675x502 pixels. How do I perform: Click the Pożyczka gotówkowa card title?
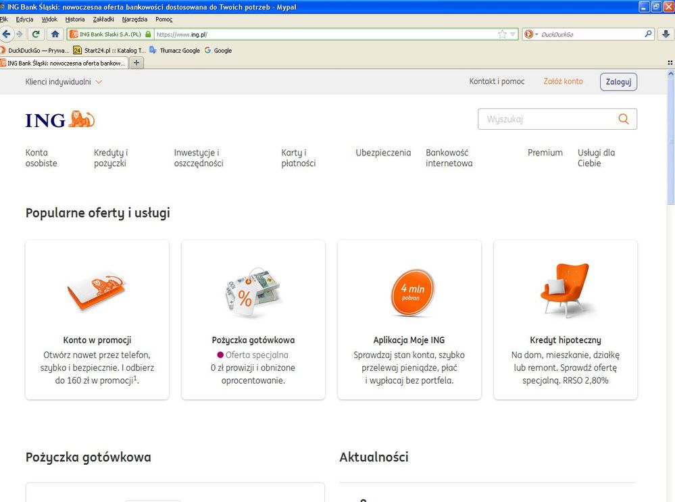pos(253,340)
